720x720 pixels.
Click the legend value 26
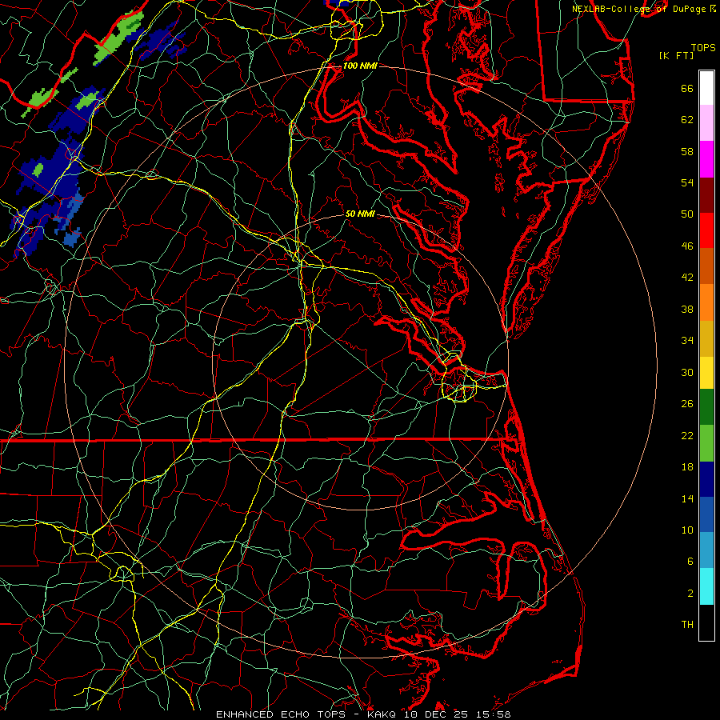(687, 404)
